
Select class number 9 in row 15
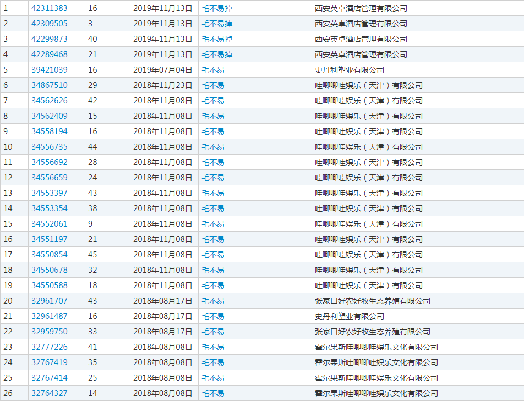(x=90, y=224)
